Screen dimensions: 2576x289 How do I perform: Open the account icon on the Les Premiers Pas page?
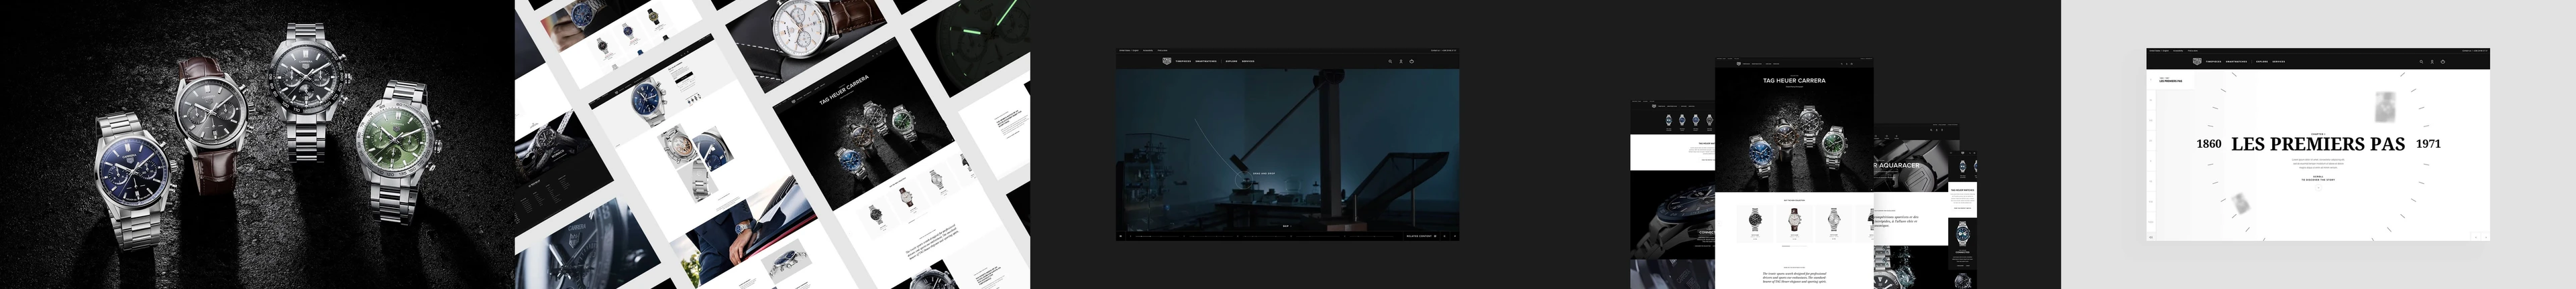pyautogui.click(x=2431, y=61)
